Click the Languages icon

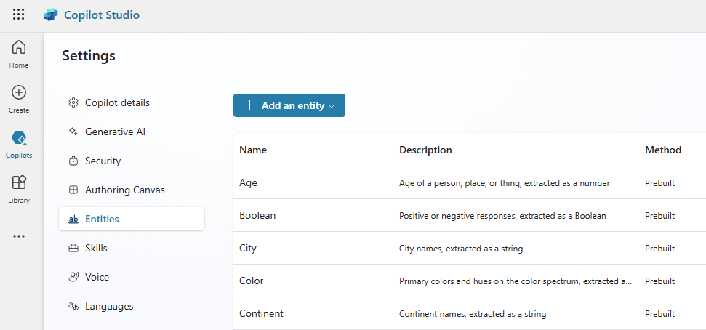(x=73, y=306)
